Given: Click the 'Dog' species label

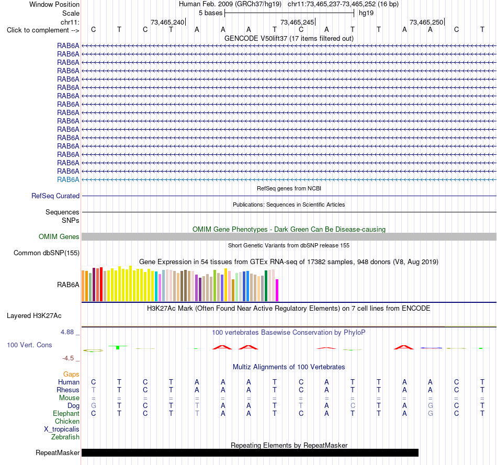Looking at the screenshot, I should 73,406.
